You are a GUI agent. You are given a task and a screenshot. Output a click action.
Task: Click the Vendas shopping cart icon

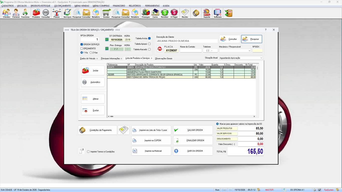[x=106, y=13]
